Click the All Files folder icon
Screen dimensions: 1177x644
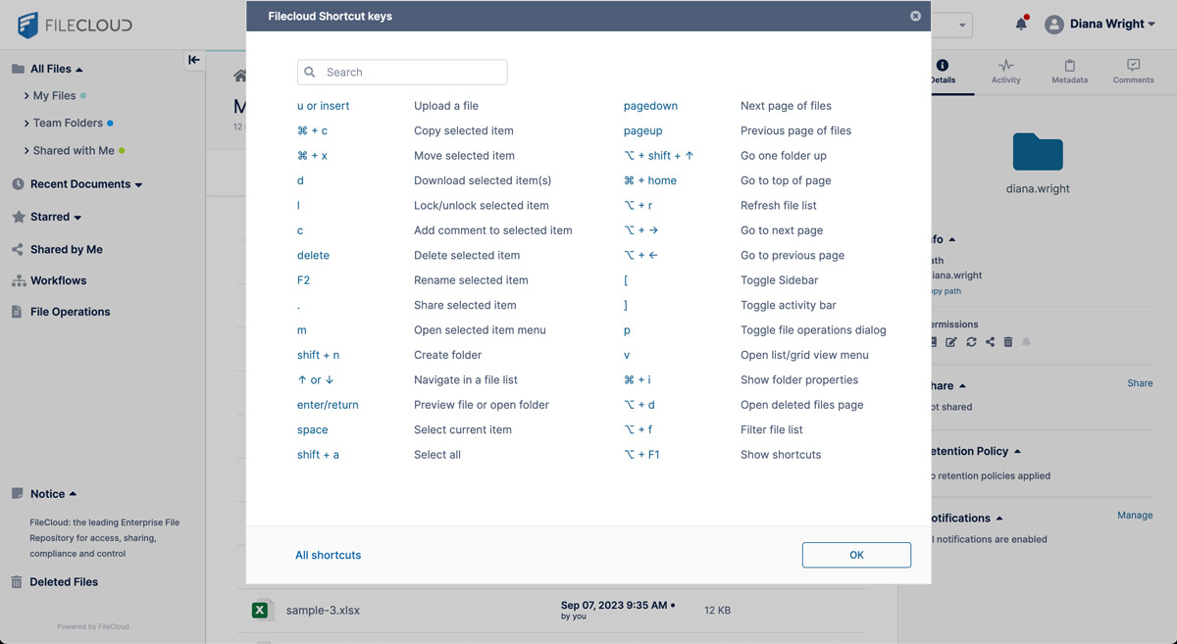click(x=18, y=70)
